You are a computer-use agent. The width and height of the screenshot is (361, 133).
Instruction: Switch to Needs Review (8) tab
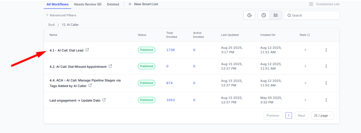click(88, 4)
